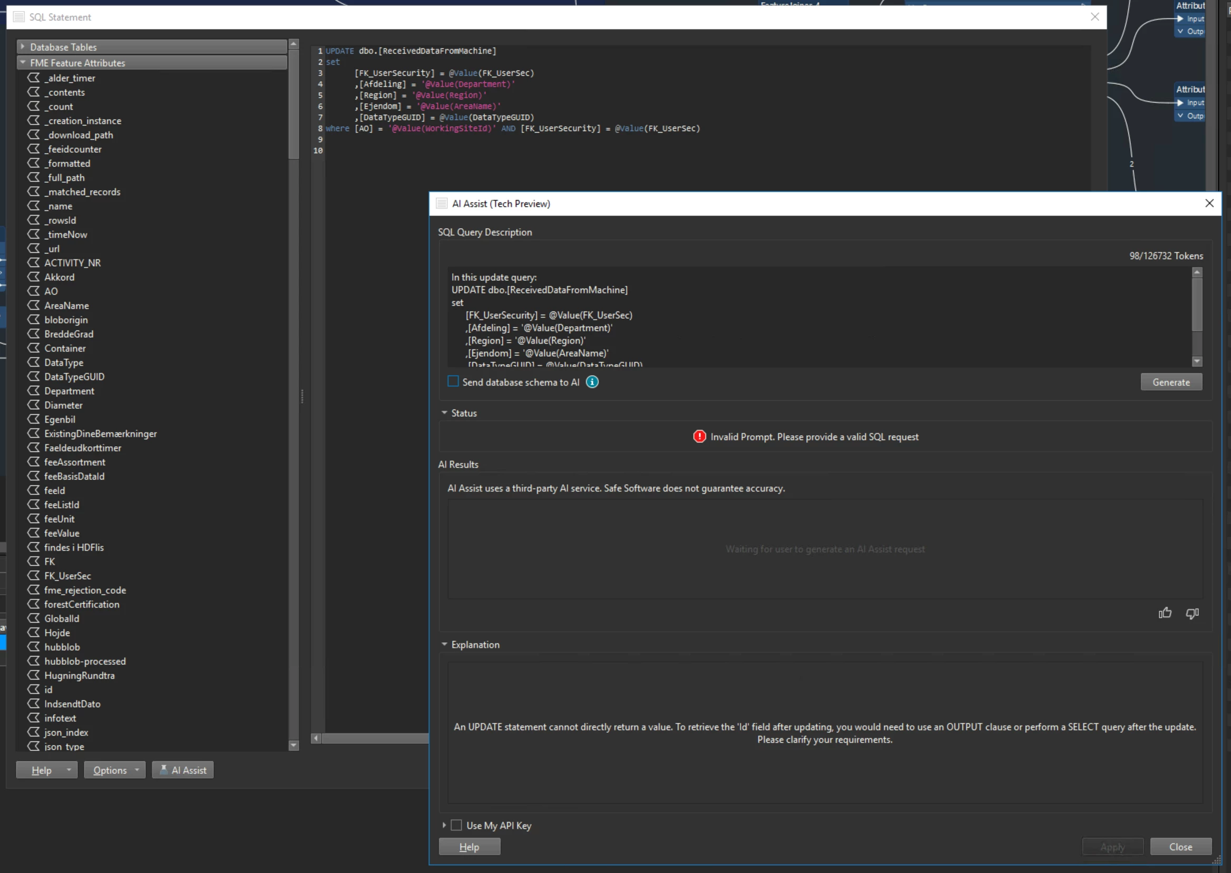The height and width of the screenshot is (873, 1231).
Task: Open AI Assist with flask icon button
Action: 183,770
